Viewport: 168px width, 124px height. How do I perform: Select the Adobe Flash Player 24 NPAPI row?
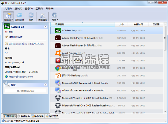coord(107,46)
